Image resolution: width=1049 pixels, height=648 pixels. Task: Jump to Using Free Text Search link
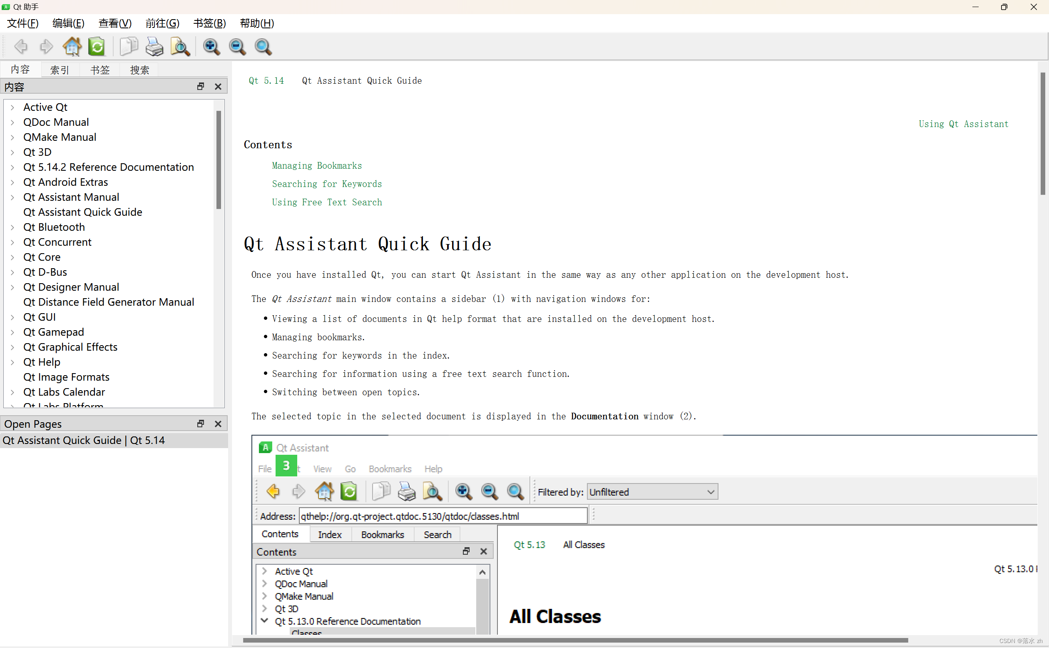pyautogui.click(x=327, y=202)
